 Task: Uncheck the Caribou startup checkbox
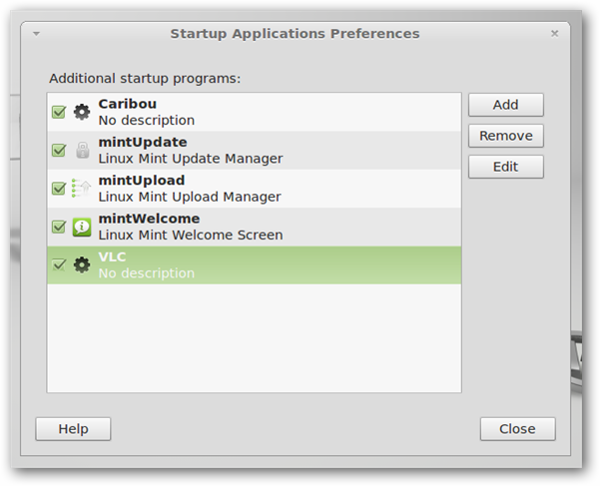(59, 112)
